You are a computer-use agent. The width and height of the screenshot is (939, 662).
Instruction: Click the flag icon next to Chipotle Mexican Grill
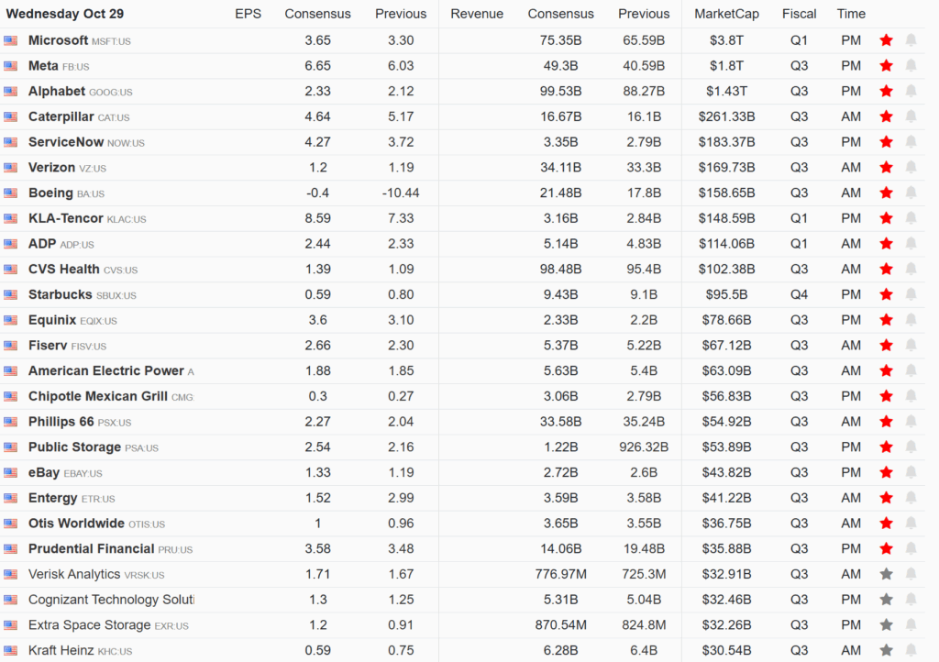pos(9,396)
